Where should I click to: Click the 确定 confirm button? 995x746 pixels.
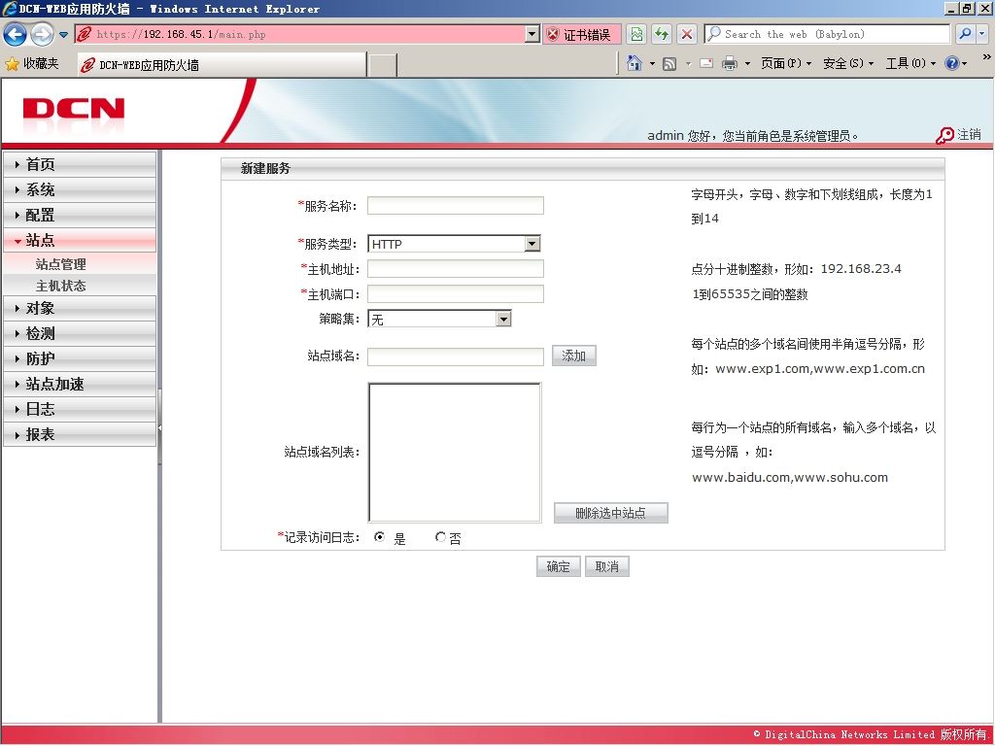[x=559, y=566]
